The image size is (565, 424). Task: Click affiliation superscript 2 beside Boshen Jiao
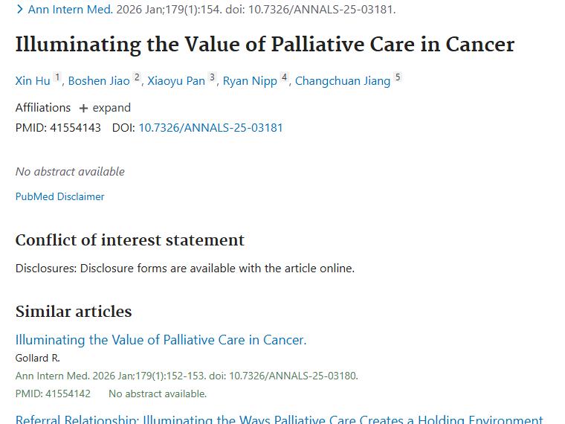coord(137,77)
